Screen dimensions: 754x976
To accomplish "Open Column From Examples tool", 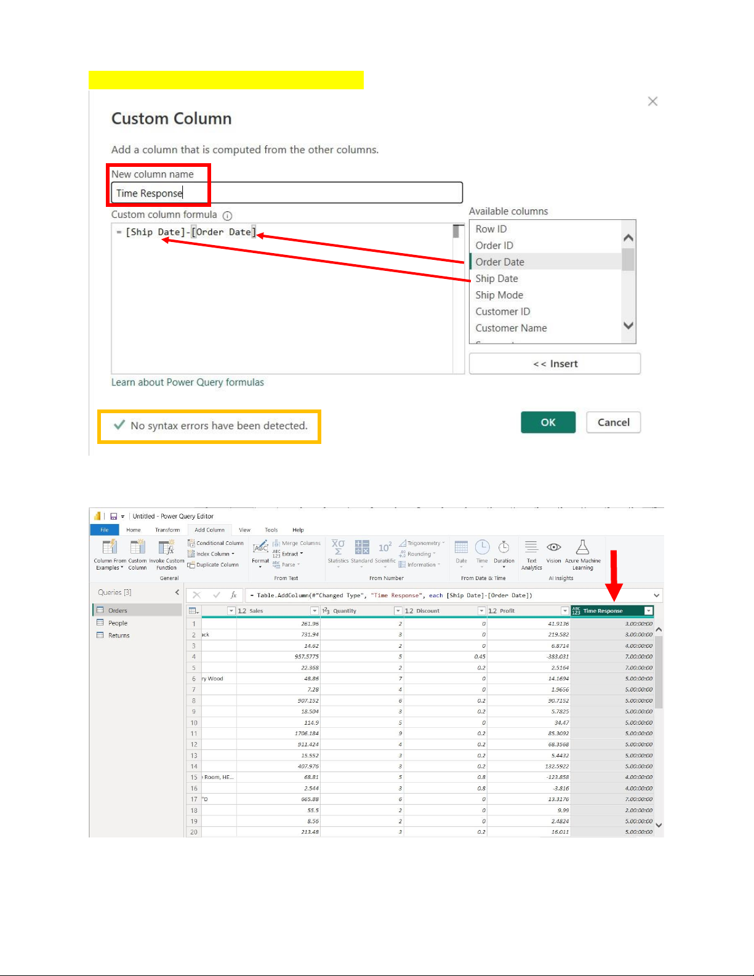I will click(110, 548).
